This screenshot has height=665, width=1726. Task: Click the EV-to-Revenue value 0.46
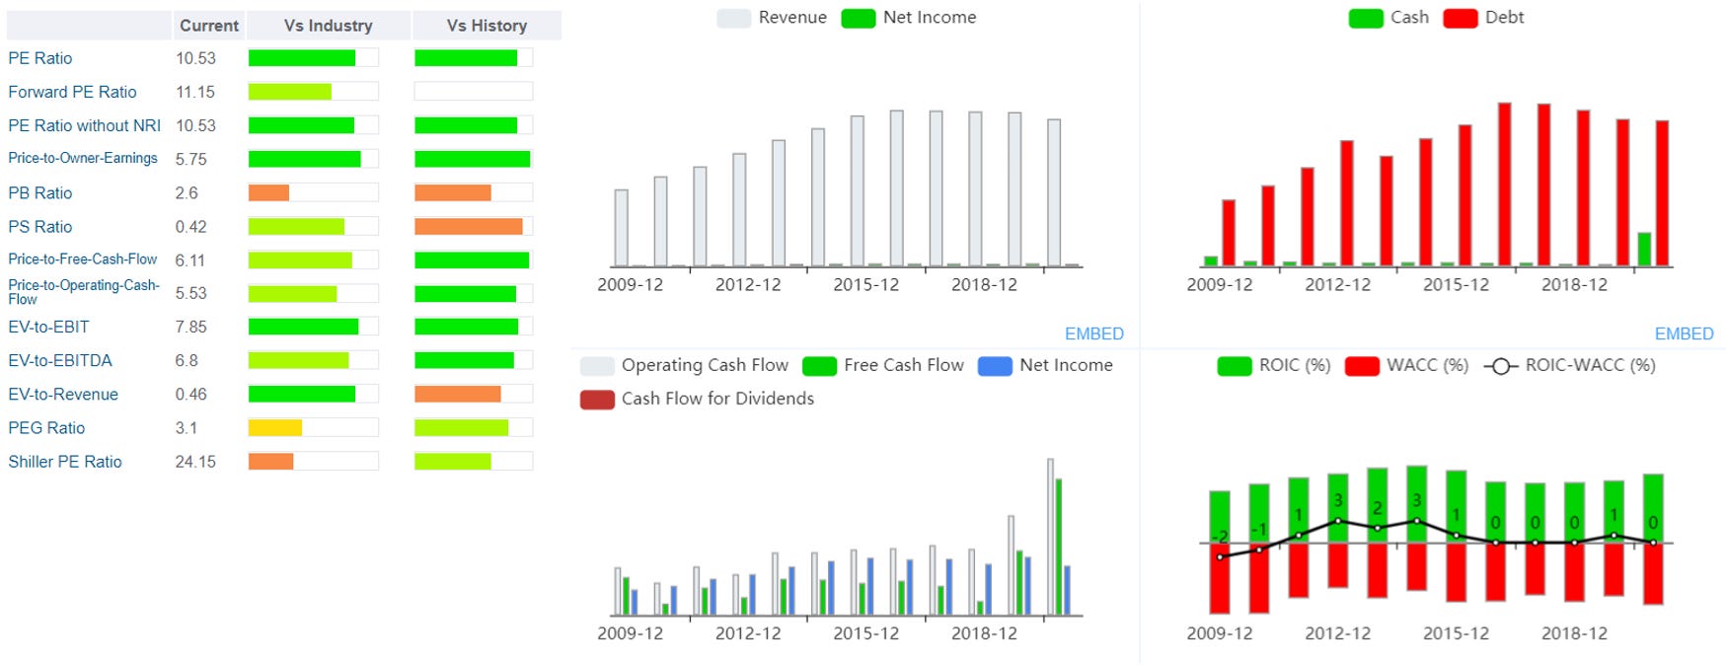(x=191, y=394)
